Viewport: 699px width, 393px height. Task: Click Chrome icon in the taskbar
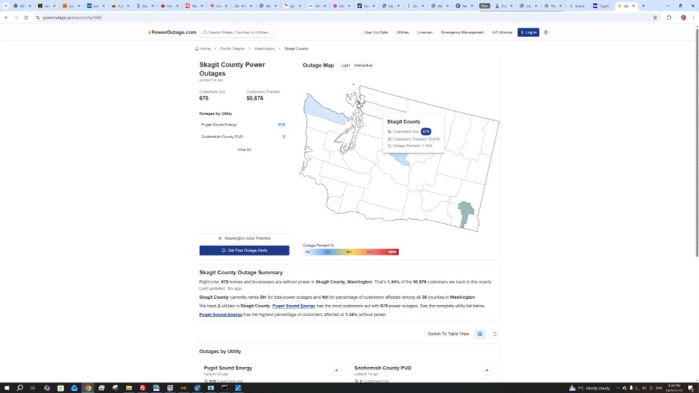88,388
